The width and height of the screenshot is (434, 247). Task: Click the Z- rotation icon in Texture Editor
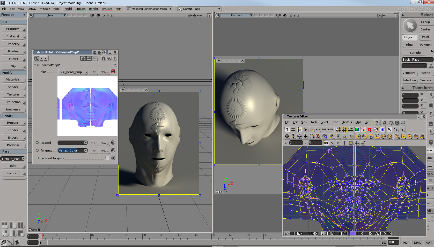click(x=389, y=136)
